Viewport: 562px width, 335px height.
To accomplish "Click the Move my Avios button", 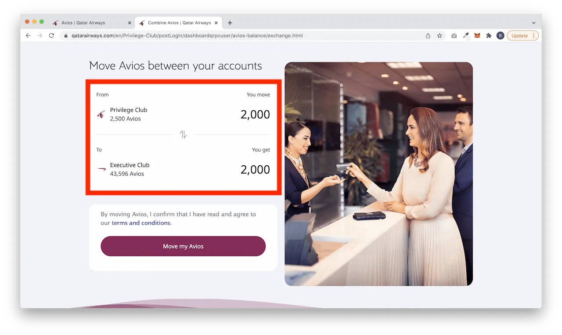I will (183, 246).
